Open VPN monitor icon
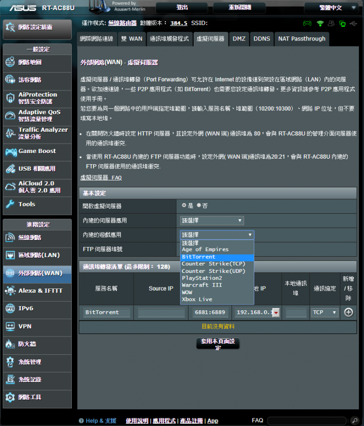This screenshot has width=364, height=426. pos(10,326)
